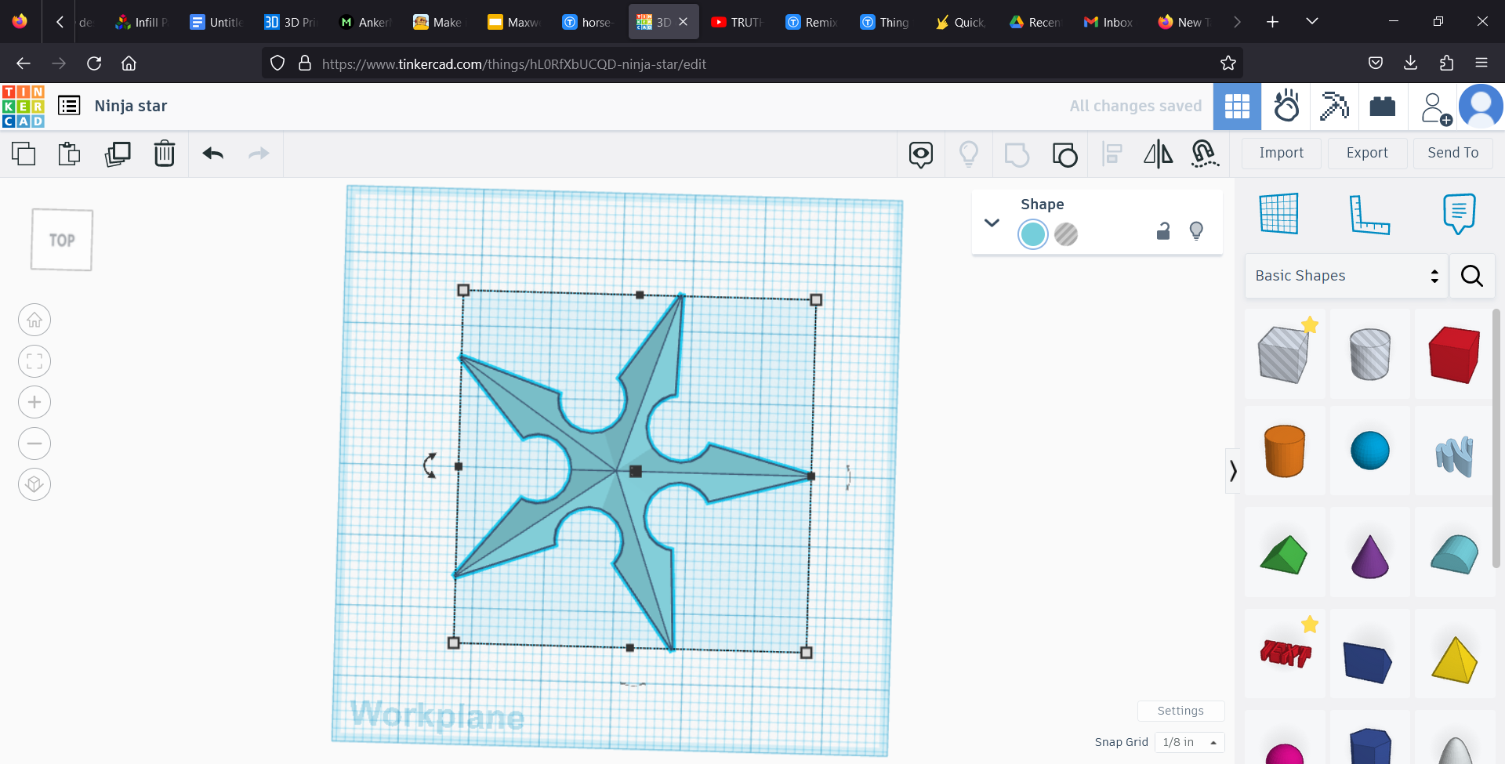Switch to the 3D Printing browser tab

click(290, 21)
